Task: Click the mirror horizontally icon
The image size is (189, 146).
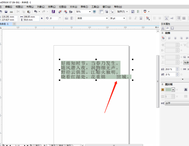Action: (67, 18)
